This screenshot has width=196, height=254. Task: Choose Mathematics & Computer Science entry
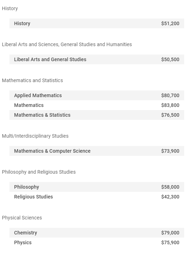pyautogui.click(x=97, y=151)
